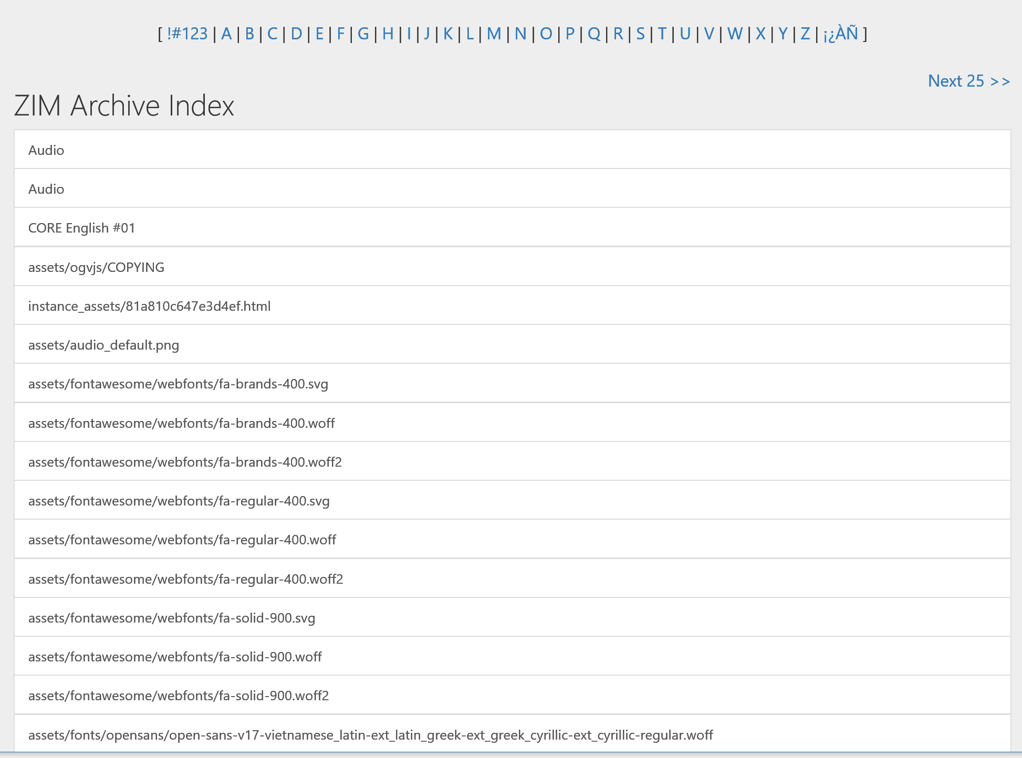Jump to letter F entries

point(340,34)
